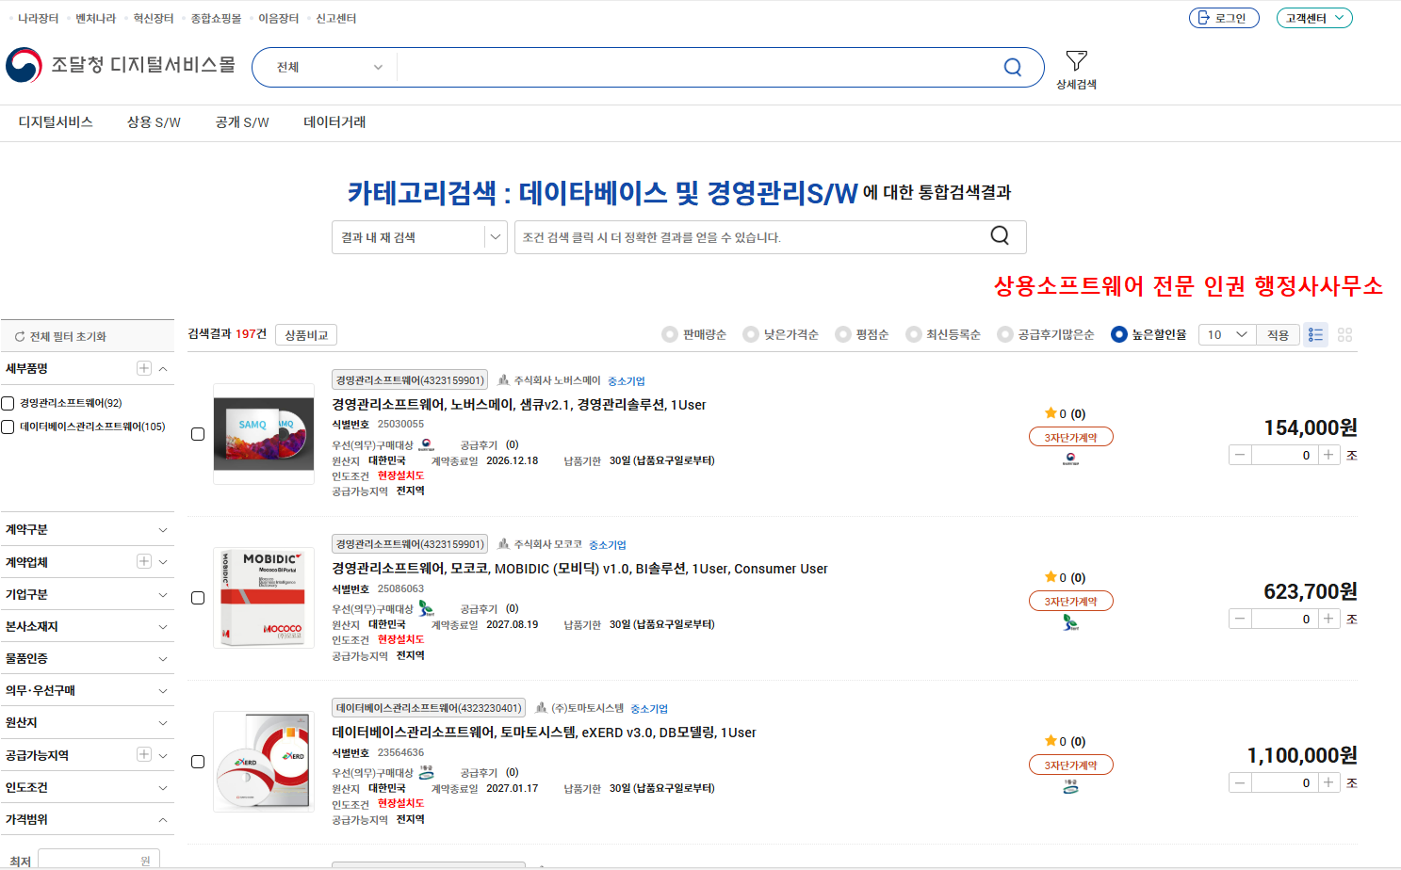Go to 종합쇼핑몰 top link
This screenshot has width=1401, height=870.
point(216,18)
